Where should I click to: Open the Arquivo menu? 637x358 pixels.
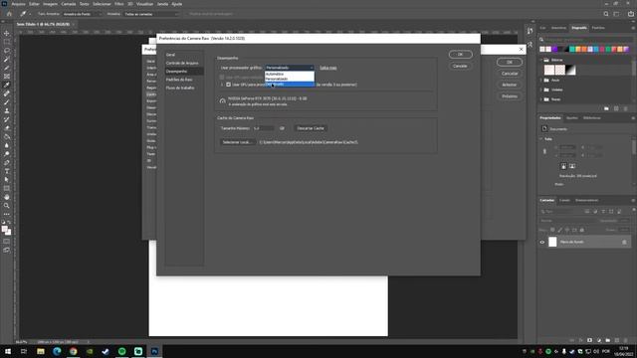18,4
